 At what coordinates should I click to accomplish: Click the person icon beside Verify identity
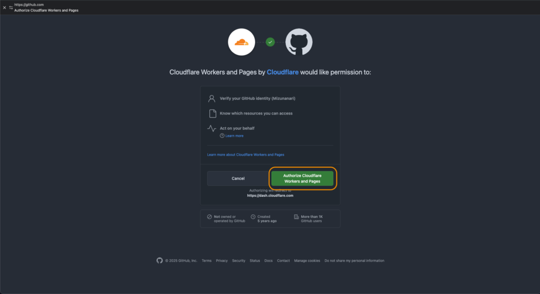click(x=212, y=99)
